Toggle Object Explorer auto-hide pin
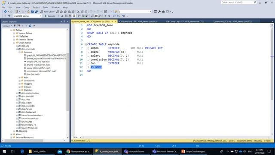The width and height of the screenshot is (275, 155). coord(64,22)
